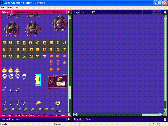Click the layer view horizontal scrollbar thumb
This screenshot has height=126, width=168.
coord(150,114)
